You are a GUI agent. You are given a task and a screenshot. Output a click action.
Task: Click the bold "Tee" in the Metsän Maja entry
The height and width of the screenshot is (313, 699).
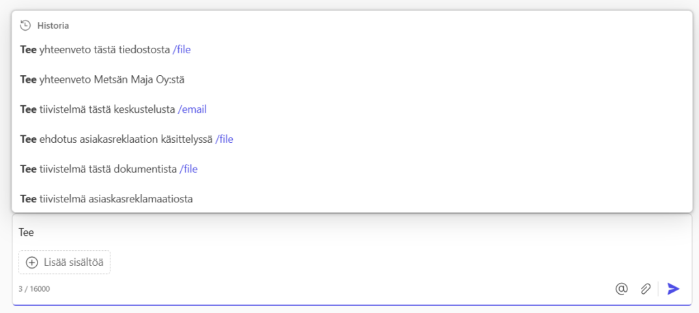pos(28,79)
